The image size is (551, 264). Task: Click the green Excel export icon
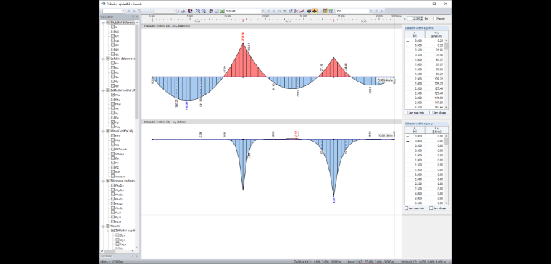223,12
